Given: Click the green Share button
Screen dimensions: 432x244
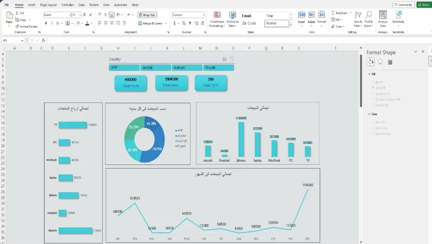Looking at the screenshot, I should 424,5.
